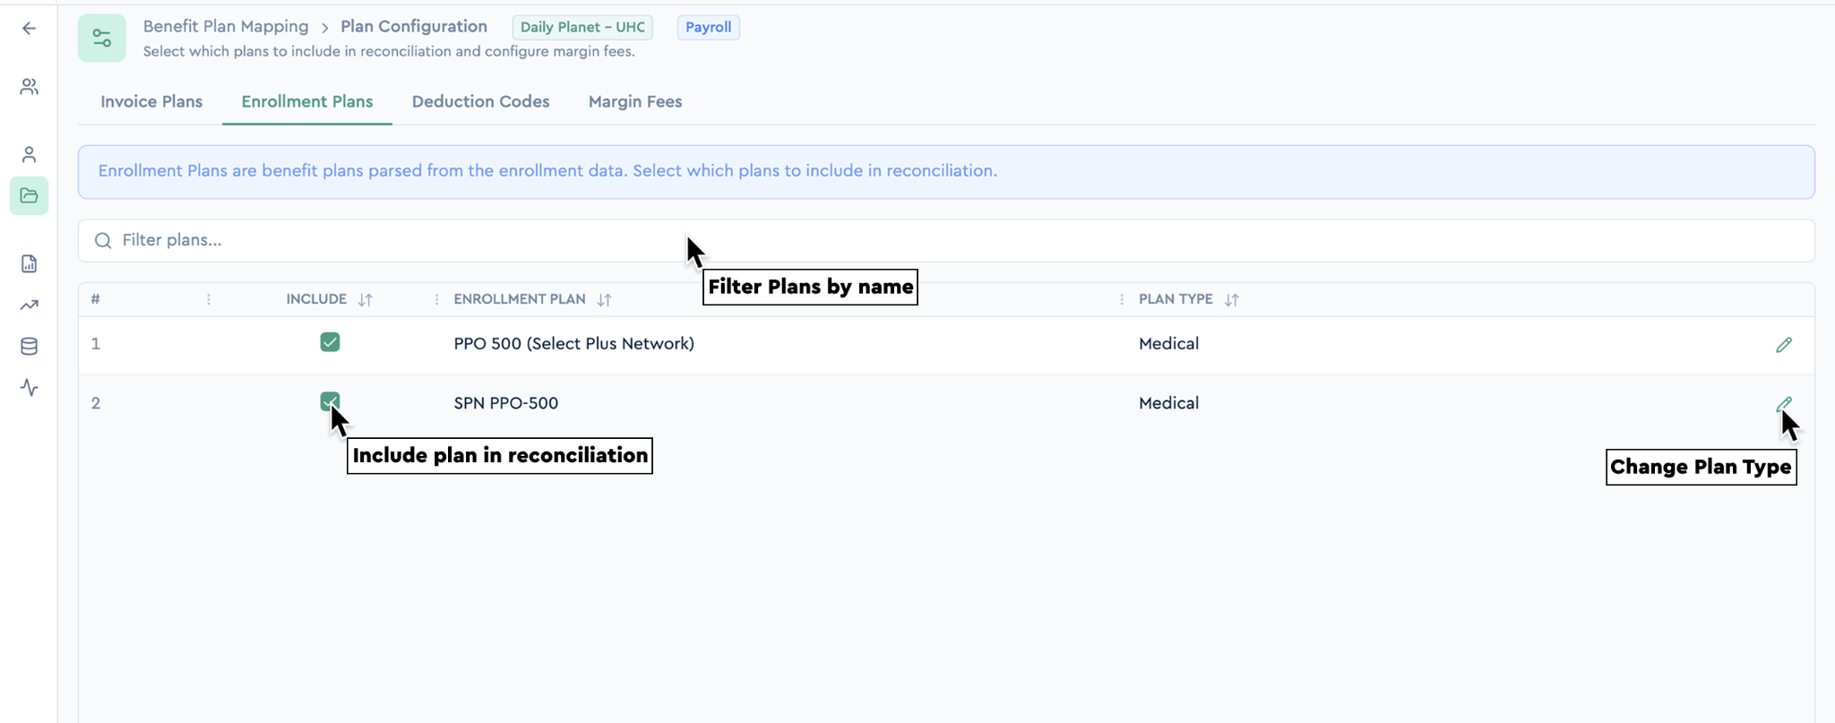Click the Benefit Plan Mapping breadcrumb link
Viewport: 1835px width, 723px height.
[x=226, y=27]
